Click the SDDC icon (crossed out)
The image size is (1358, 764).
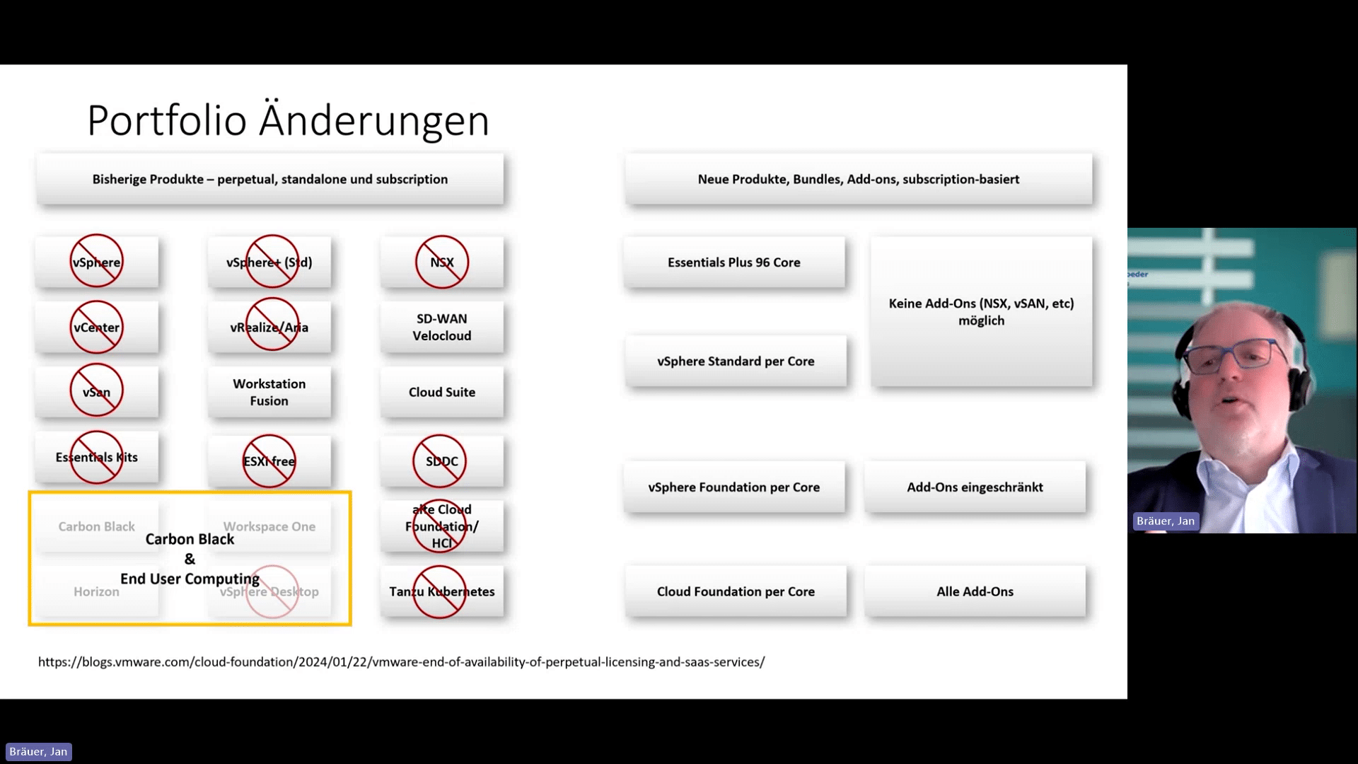[x=442, y=461]
